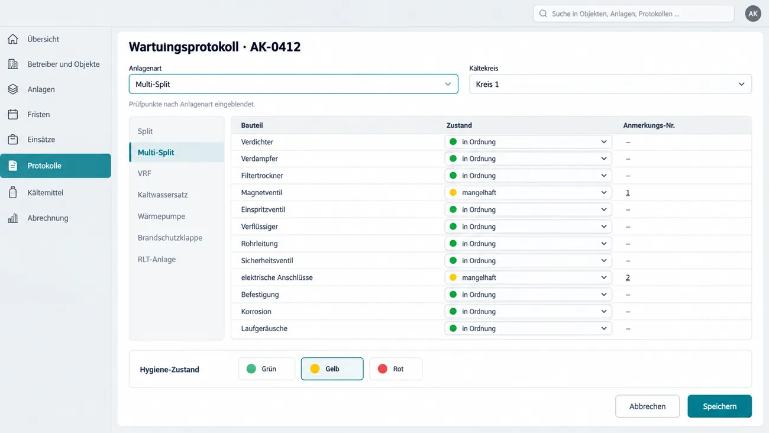Switch to the RLT-Anlage tab
The image size is (769, 433).
[x=177, y=259]
